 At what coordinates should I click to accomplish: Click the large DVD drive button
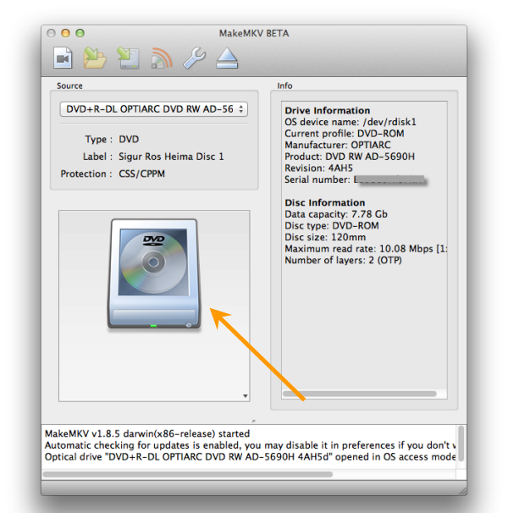(154, 273)
